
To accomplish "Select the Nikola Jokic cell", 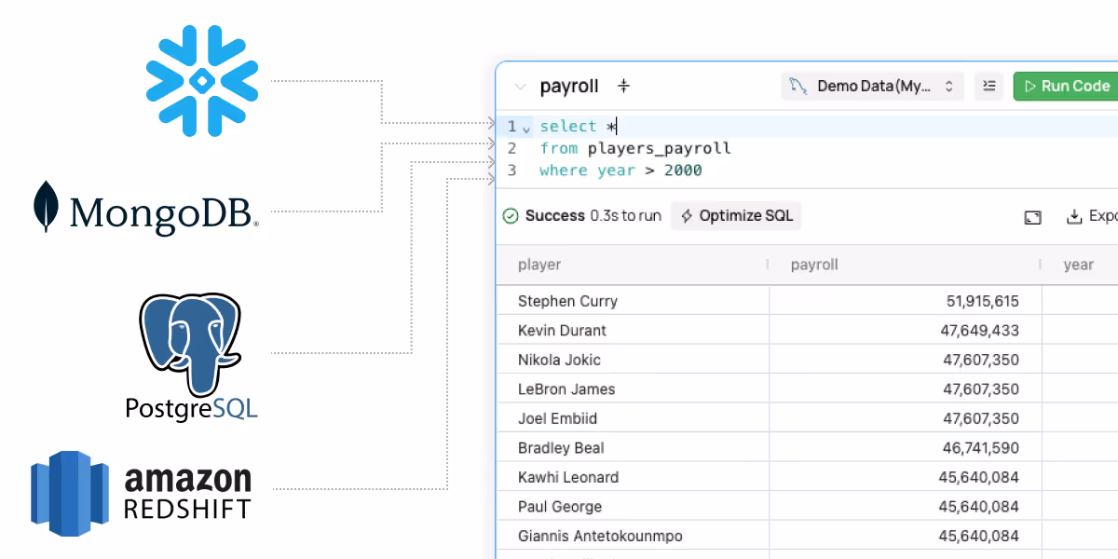I will [x=633, y=360].
